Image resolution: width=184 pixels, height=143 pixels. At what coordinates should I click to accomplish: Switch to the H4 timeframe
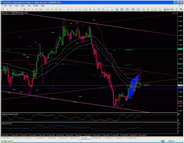[68, 9]
